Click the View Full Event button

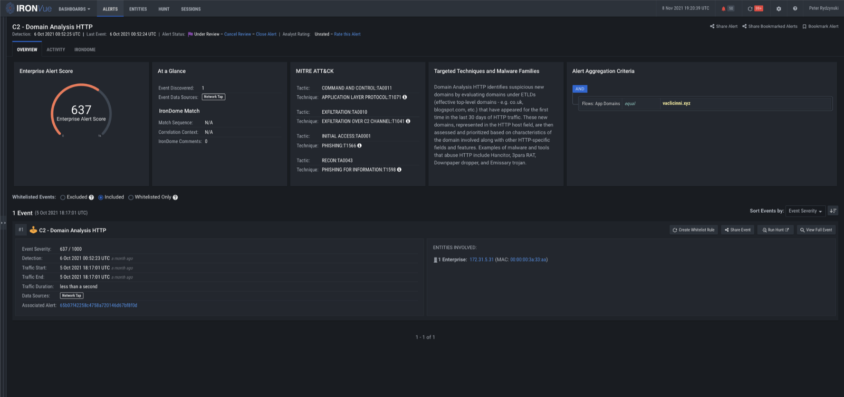click(816, 230)
